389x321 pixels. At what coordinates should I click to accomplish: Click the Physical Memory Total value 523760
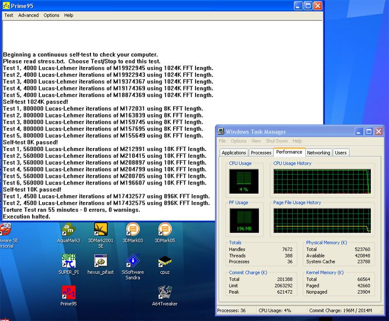click(x=362, y=250)
